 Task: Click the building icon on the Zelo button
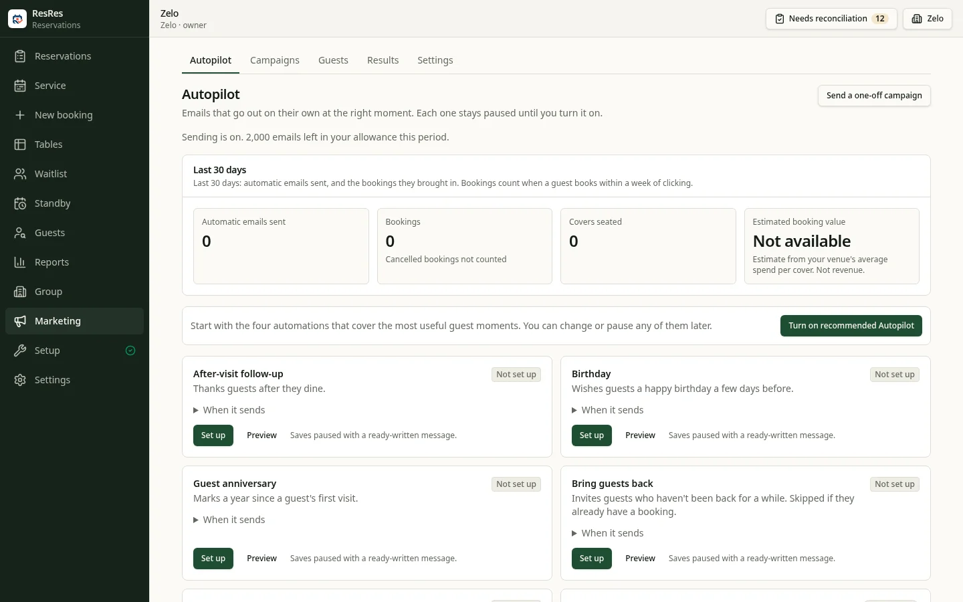click(917, 19)
